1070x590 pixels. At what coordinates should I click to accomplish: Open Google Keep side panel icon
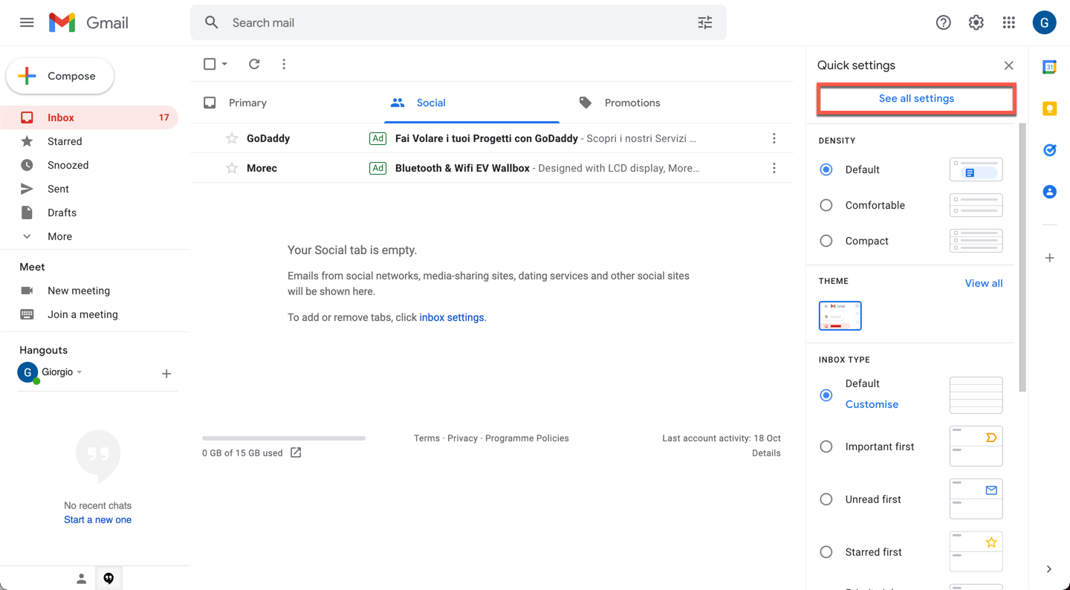(1049, 108)
